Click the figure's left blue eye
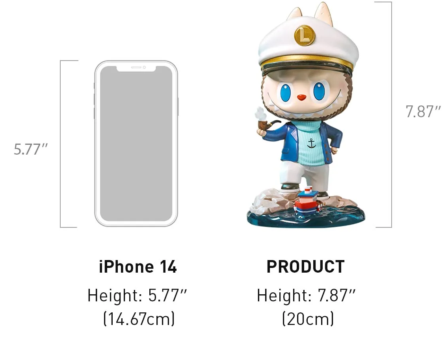This screenshot has width=446, height=347. pos(287,92)
